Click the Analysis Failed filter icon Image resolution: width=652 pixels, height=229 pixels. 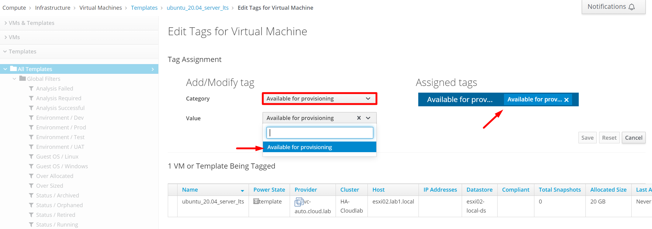pyautogui.click(x=31, y=88)
